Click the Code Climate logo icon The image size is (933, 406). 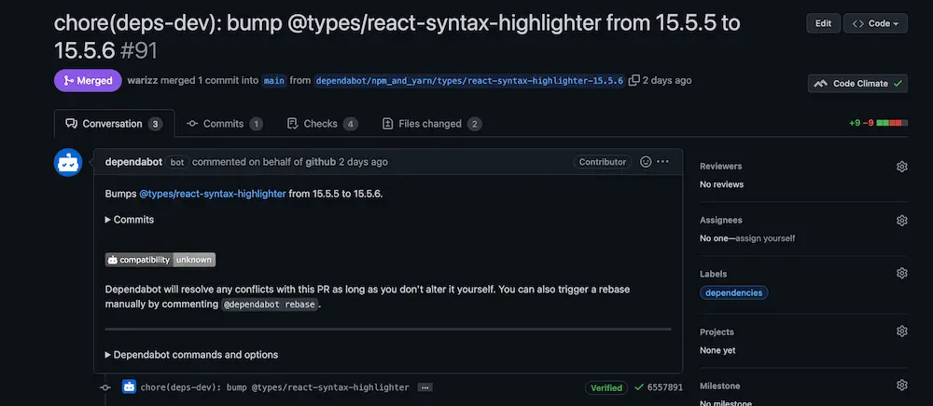(x=820, y=84)
